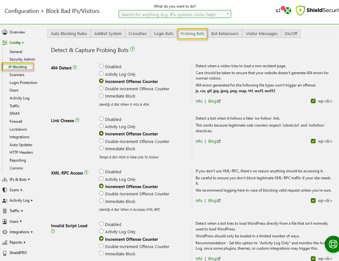Expand the IPs & Bots sidebar menu
This screenshot has height=261, width=339.
click(4, 179)
